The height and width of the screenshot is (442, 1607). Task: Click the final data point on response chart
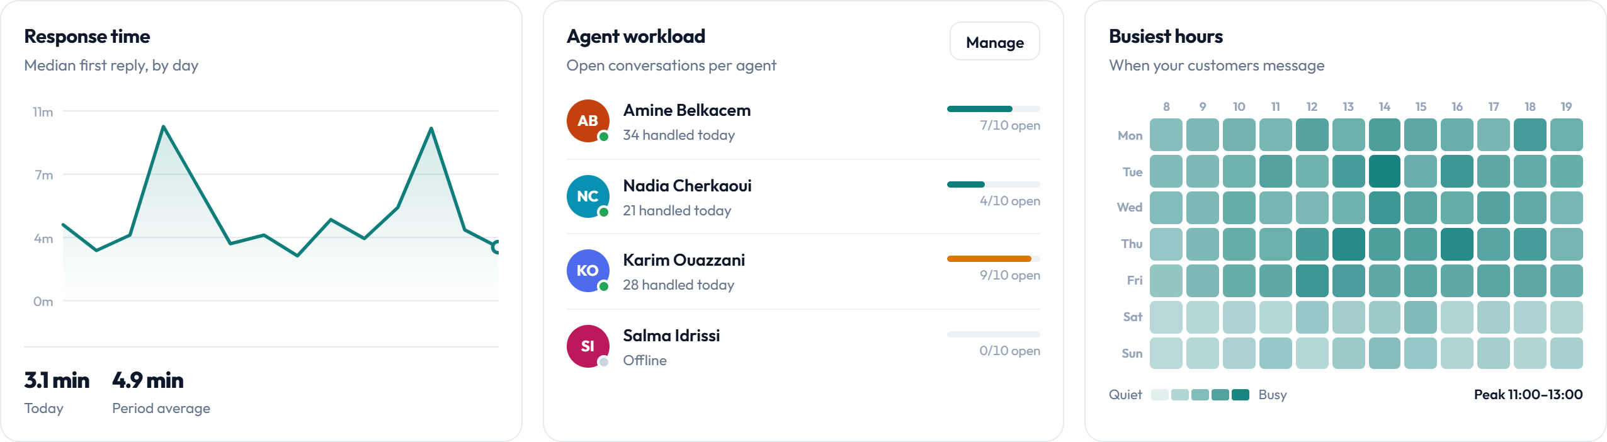[x=497, y=247]
